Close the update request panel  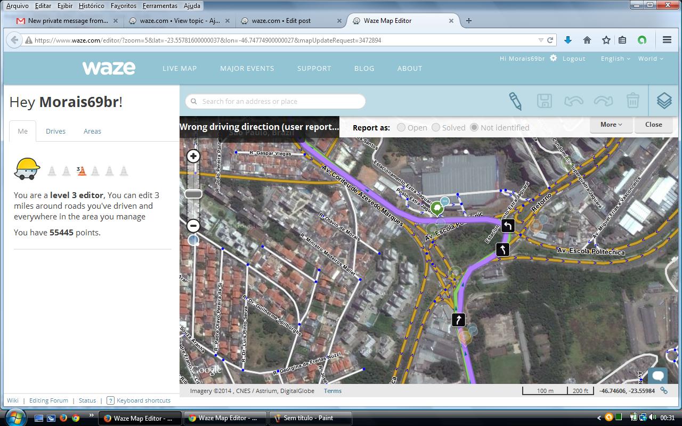[653, 125]
